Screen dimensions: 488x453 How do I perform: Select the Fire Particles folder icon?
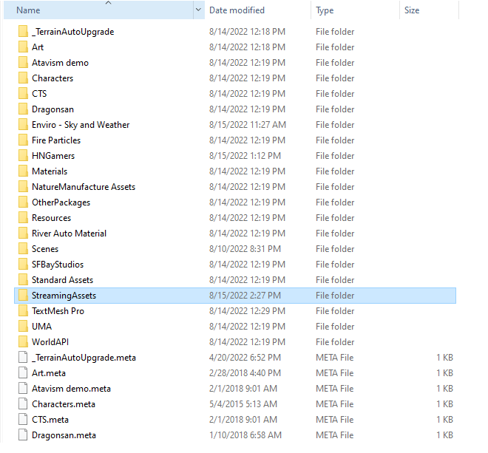click(x=23, y=140)
